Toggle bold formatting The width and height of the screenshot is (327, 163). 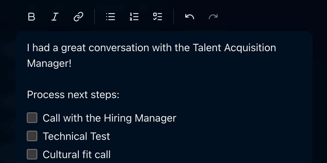[x=31, y=17]
